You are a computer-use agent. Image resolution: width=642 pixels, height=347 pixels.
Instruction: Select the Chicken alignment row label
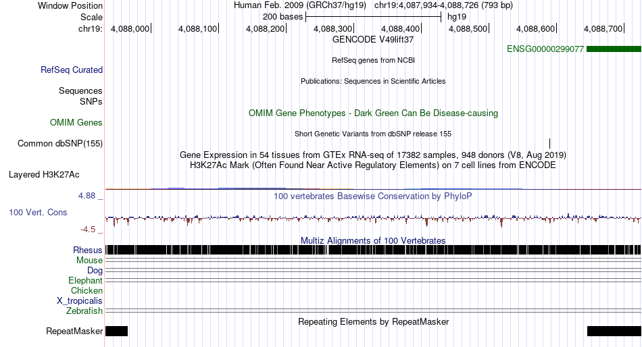(87, 290)
